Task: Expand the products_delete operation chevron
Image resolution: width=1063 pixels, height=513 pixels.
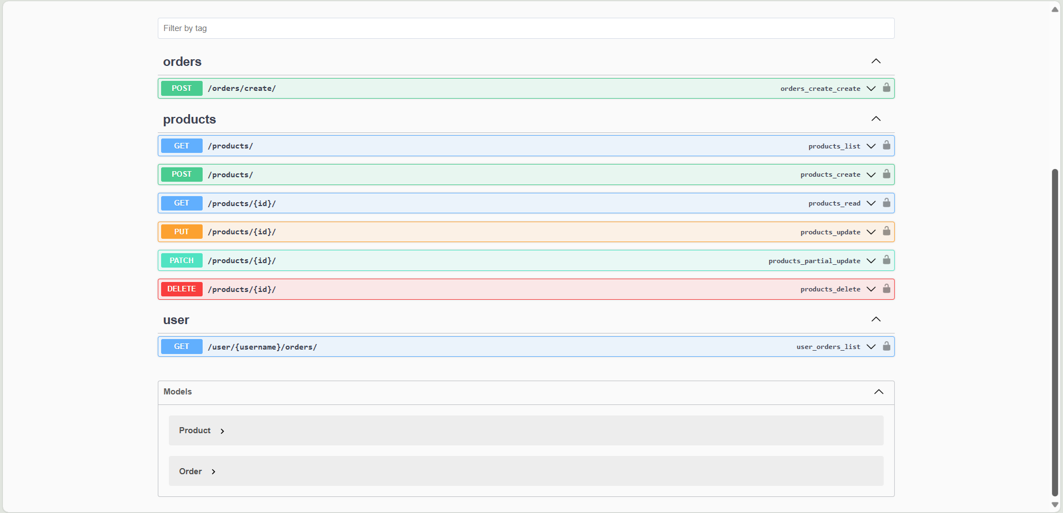Action: point(871,289)
